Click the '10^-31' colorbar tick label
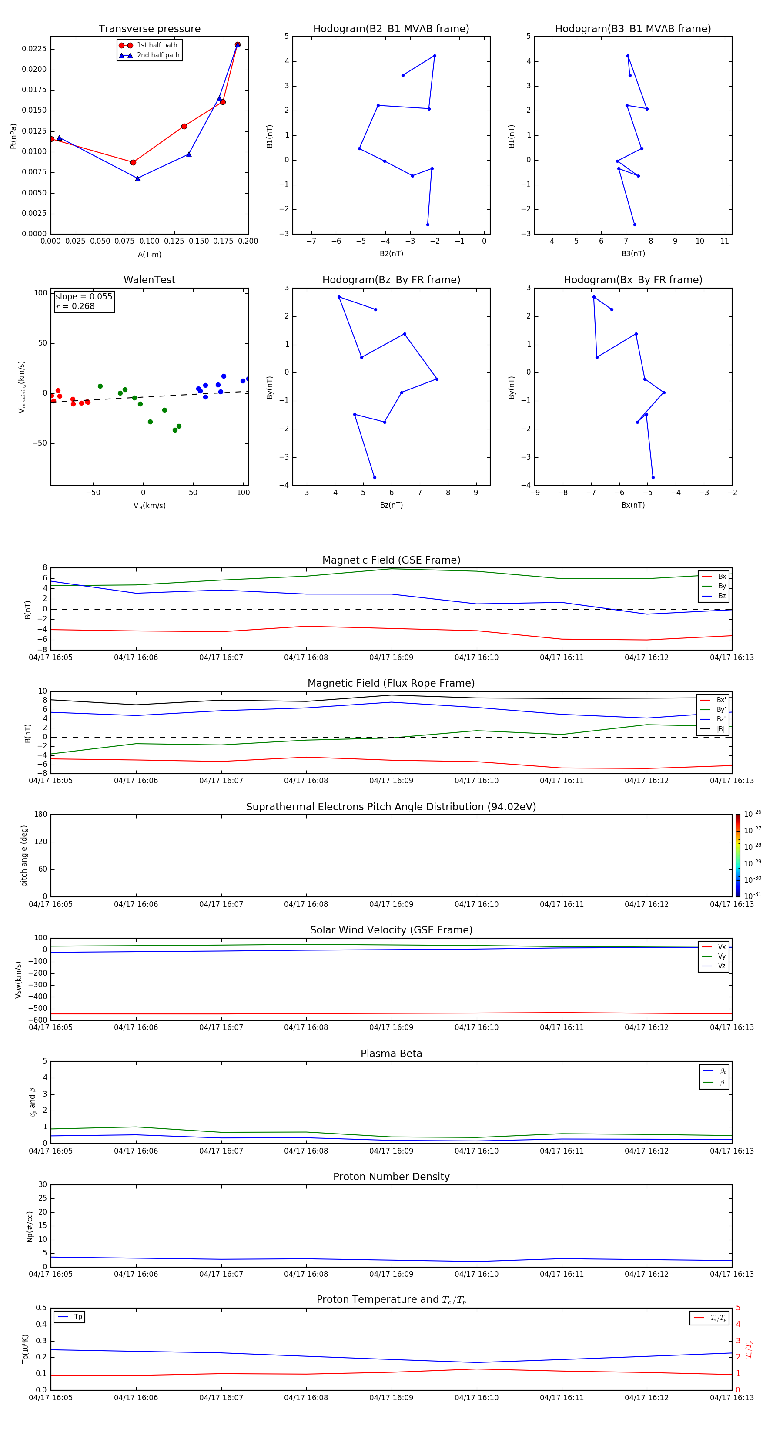Screen dimensions: 783x1436 coord(753,896)
